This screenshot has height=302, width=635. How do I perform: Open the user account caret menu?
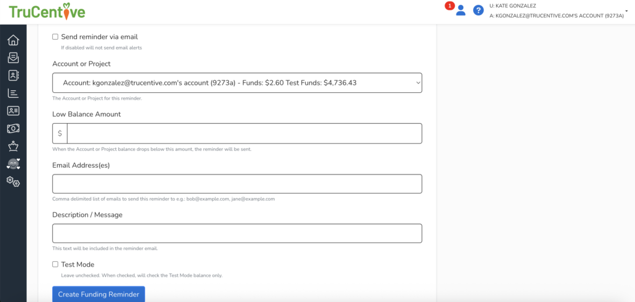click(x=627, y=11)
